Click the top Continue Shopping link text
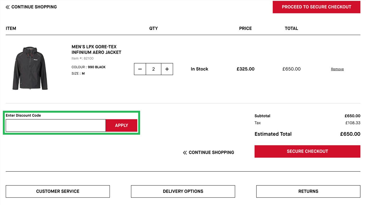This screenshot has height=205, width=366. [x=34, y=7]
